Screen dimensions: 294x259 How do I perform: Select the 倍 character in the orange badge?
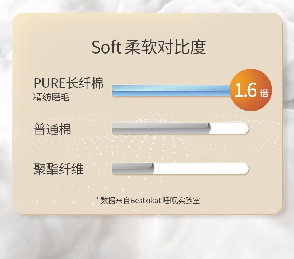264,93
